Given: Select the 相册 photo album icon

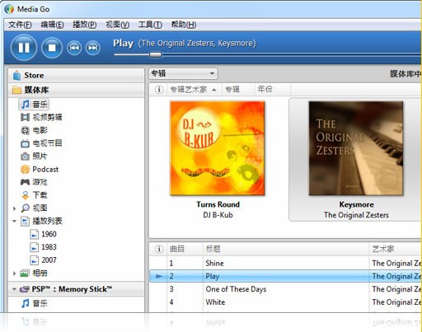Looking at the screenshot, I should point(25,274).
